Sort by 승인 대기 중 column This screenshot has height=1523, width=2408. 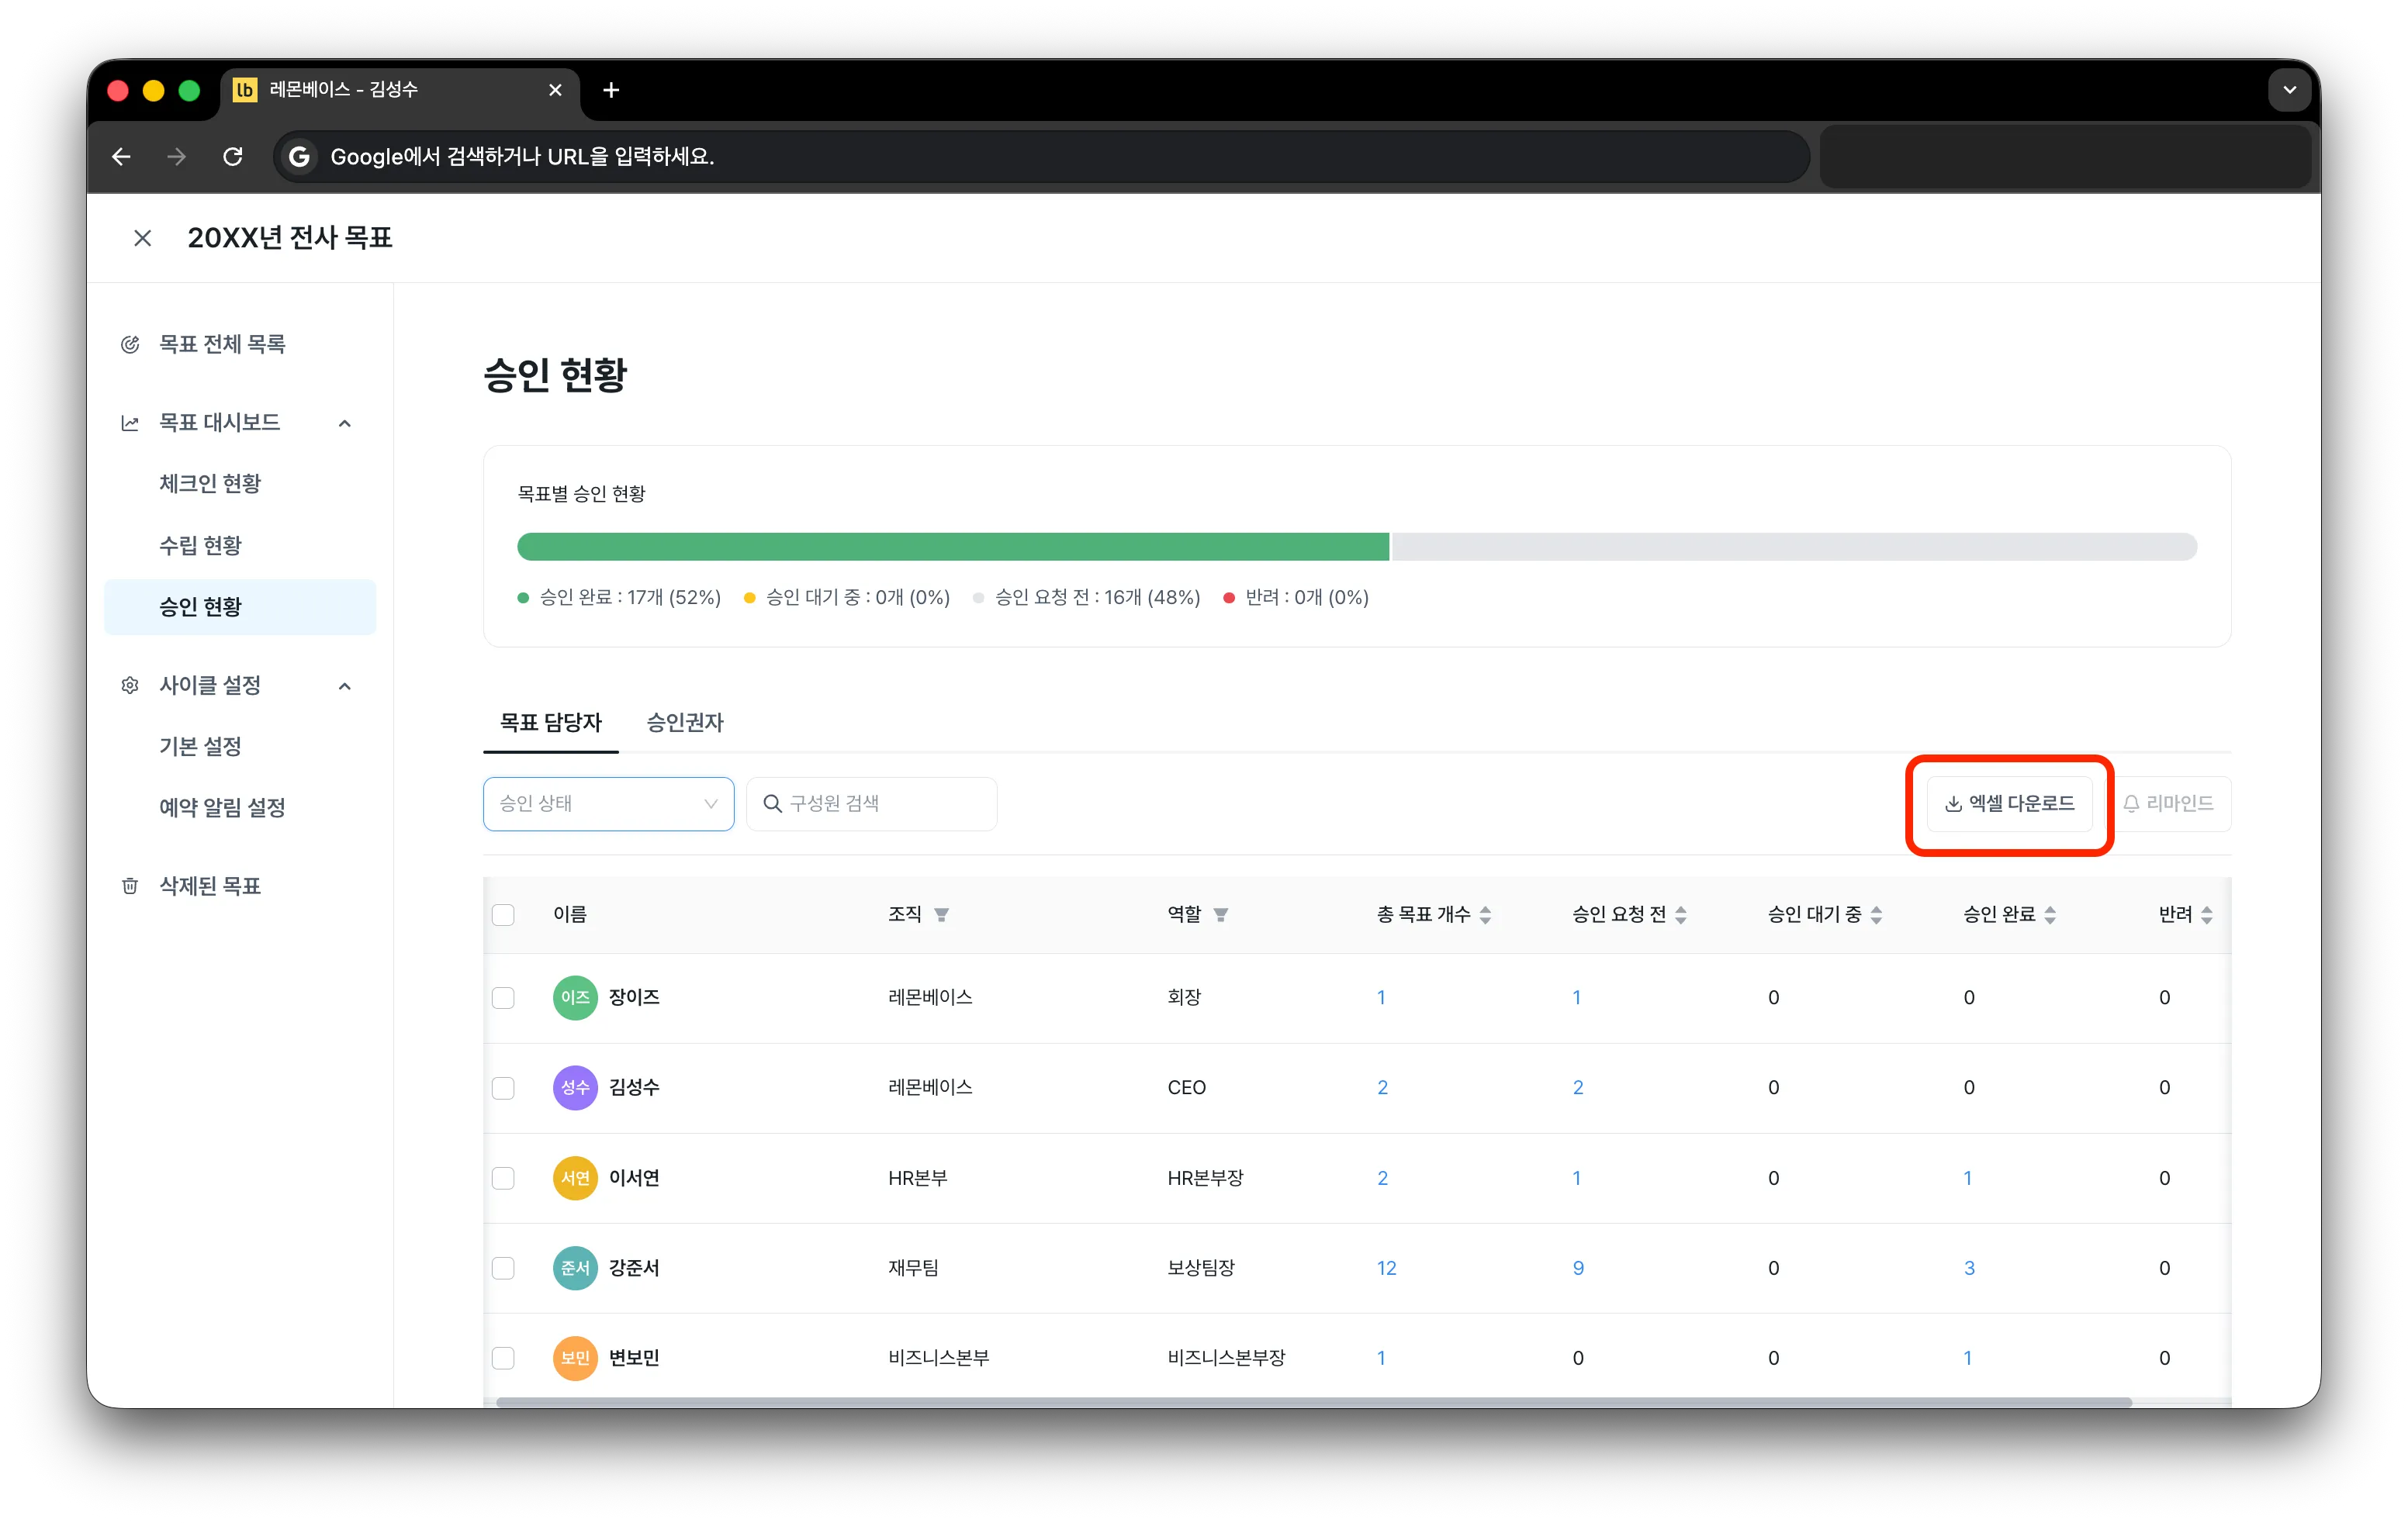coord(1876,914)
